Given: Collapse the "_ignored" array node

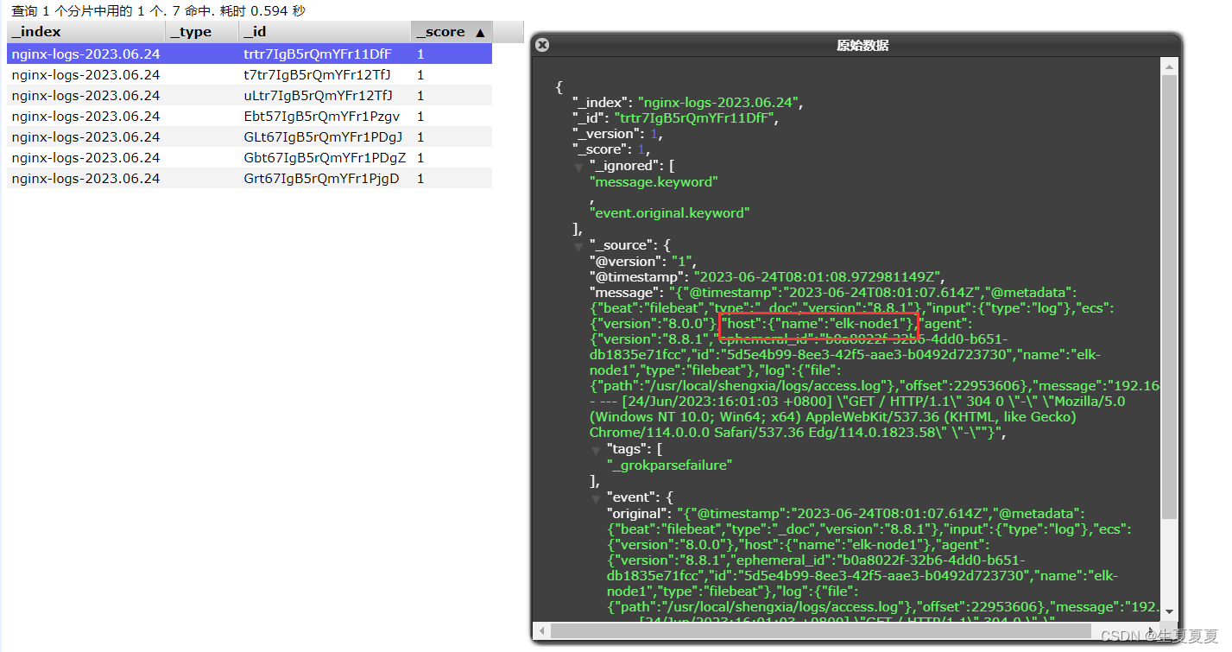Looking at the screenshot, I should (x=578, y=167).
